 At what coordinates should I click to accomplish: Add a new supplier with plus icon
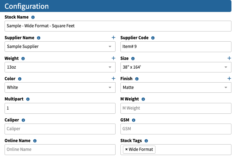click(x=113, y=37)
